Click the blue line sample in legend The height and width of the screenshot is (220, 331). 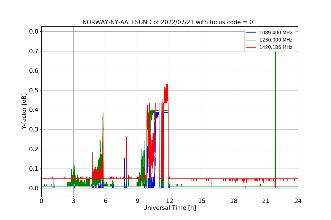coord(251,33)
